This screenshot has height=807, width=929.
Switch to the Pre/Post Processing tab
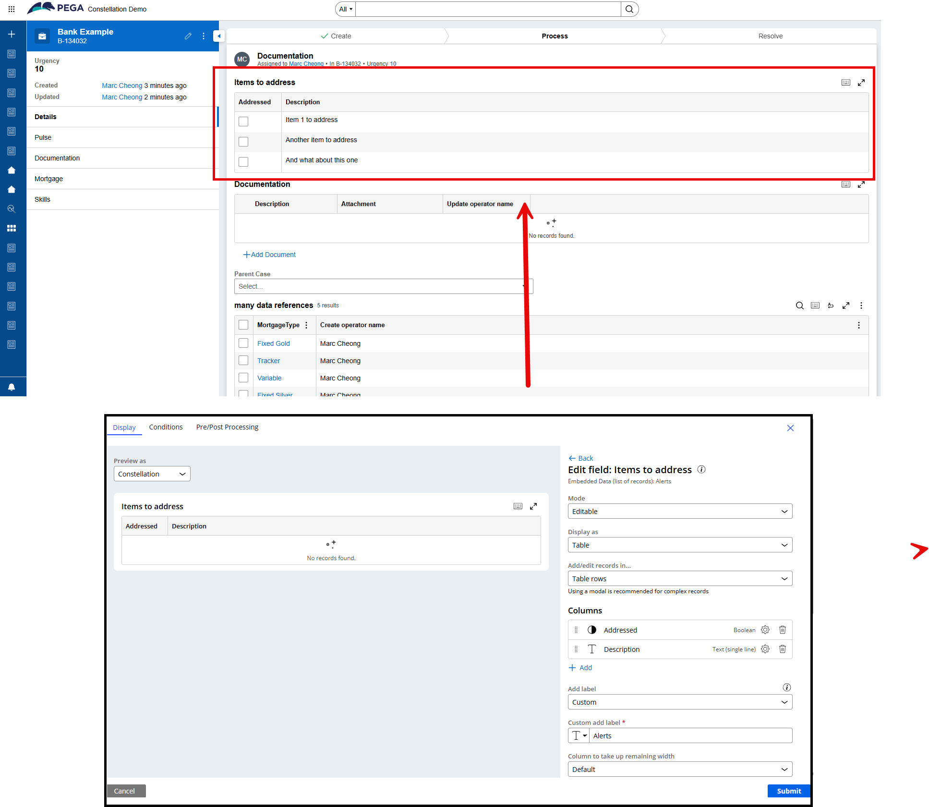pyautogui.click(x=227, y=427)
